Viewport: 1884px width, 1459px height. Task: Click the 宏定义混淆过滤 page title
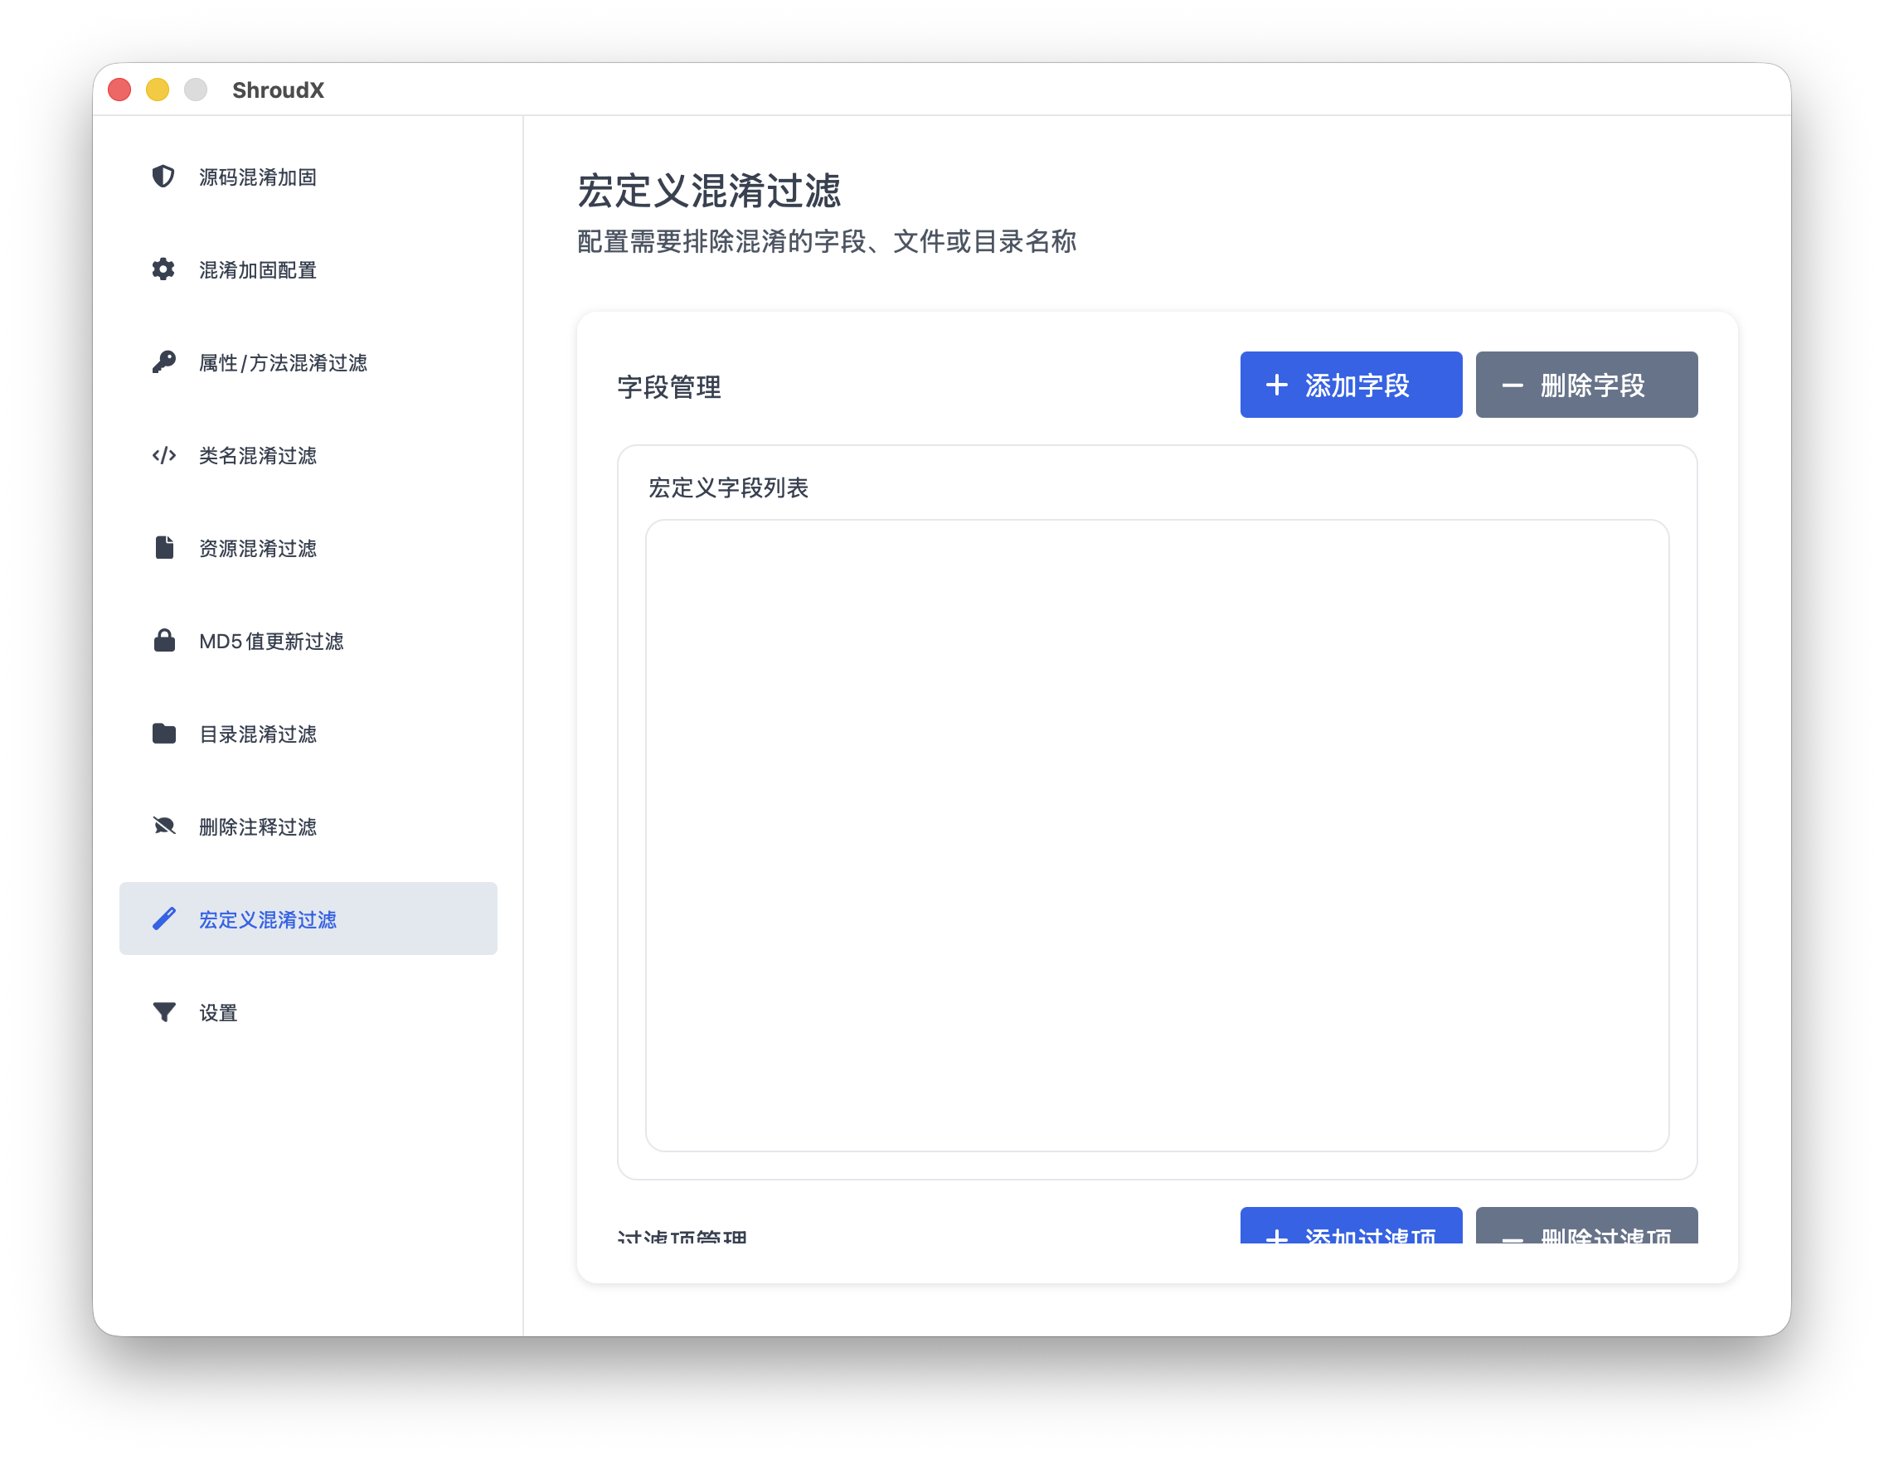[708, 191]
